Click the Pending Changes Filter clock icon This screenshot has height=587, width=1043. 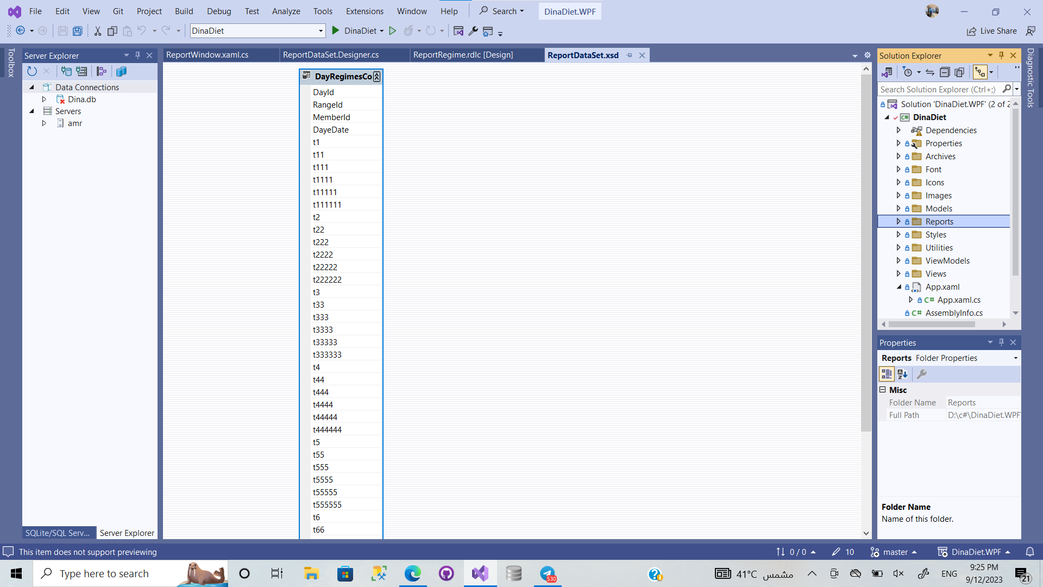coord(907,72)
